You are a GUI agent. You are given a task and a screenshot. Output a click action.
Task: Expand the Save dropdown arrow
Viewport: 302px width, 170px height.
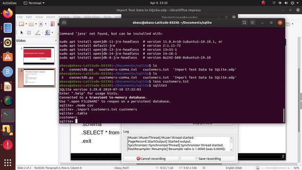(46, 24)
